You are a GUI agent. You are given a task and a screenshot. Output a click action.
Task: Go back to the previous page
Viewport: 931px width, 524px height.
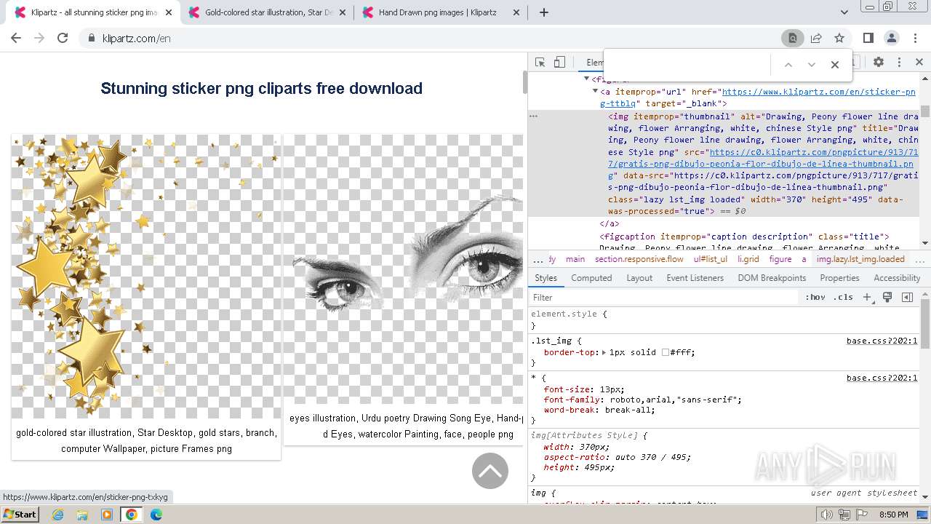tap(16, 38)
